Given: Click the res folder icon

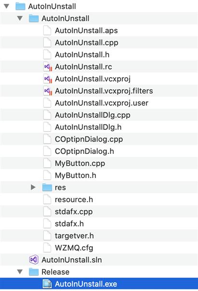Looking at the screenshot, I should tap(47, 188).
